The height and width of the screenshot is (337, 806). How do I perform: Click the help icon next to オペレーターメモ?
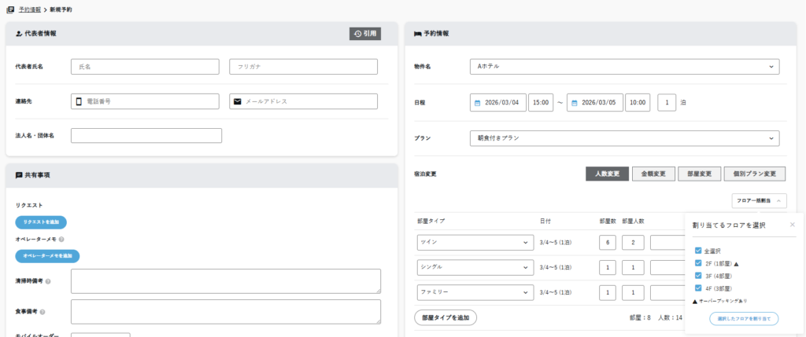(61, 239)
